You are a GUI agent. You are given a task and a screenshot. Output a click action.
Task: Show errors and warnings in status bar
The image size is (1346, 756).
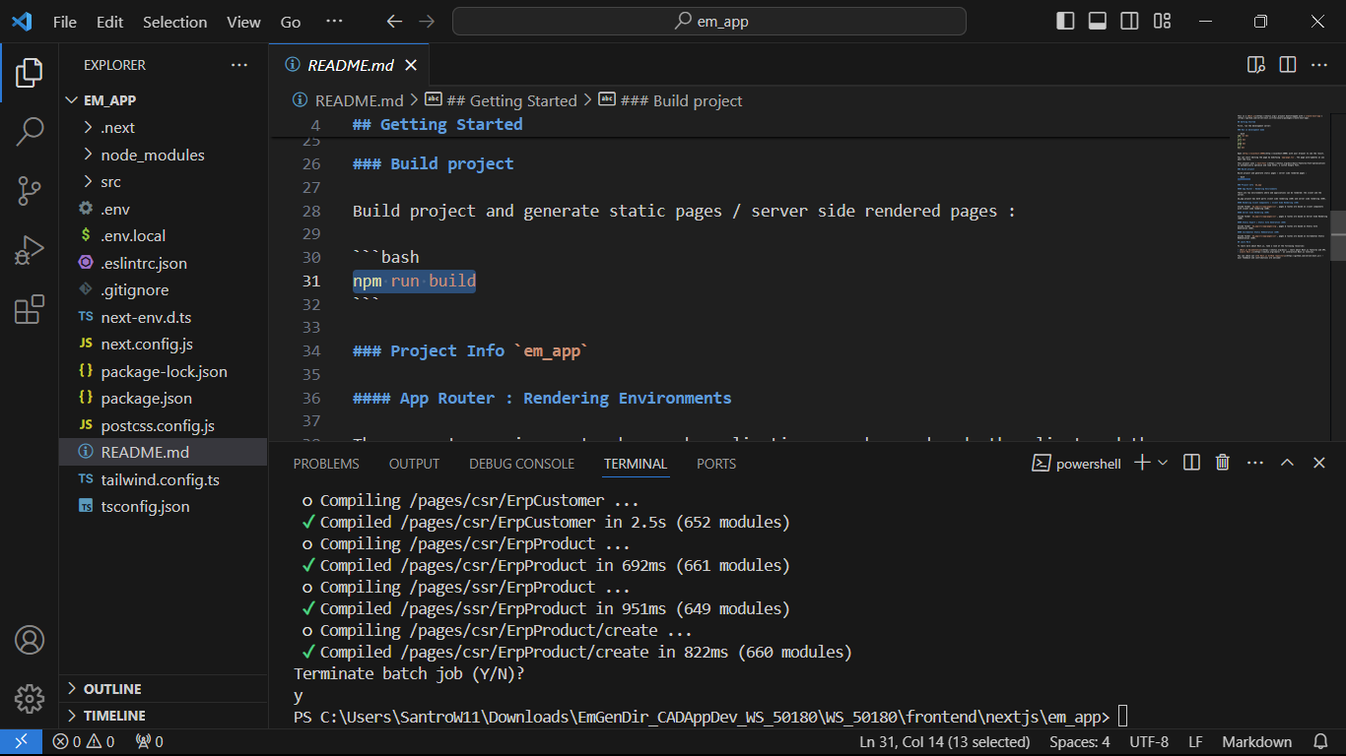[84, 742]
